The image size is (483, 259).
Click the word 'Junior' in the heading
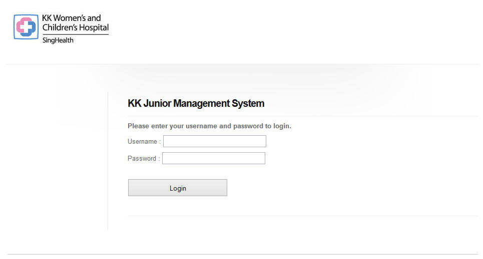point(157,103)
